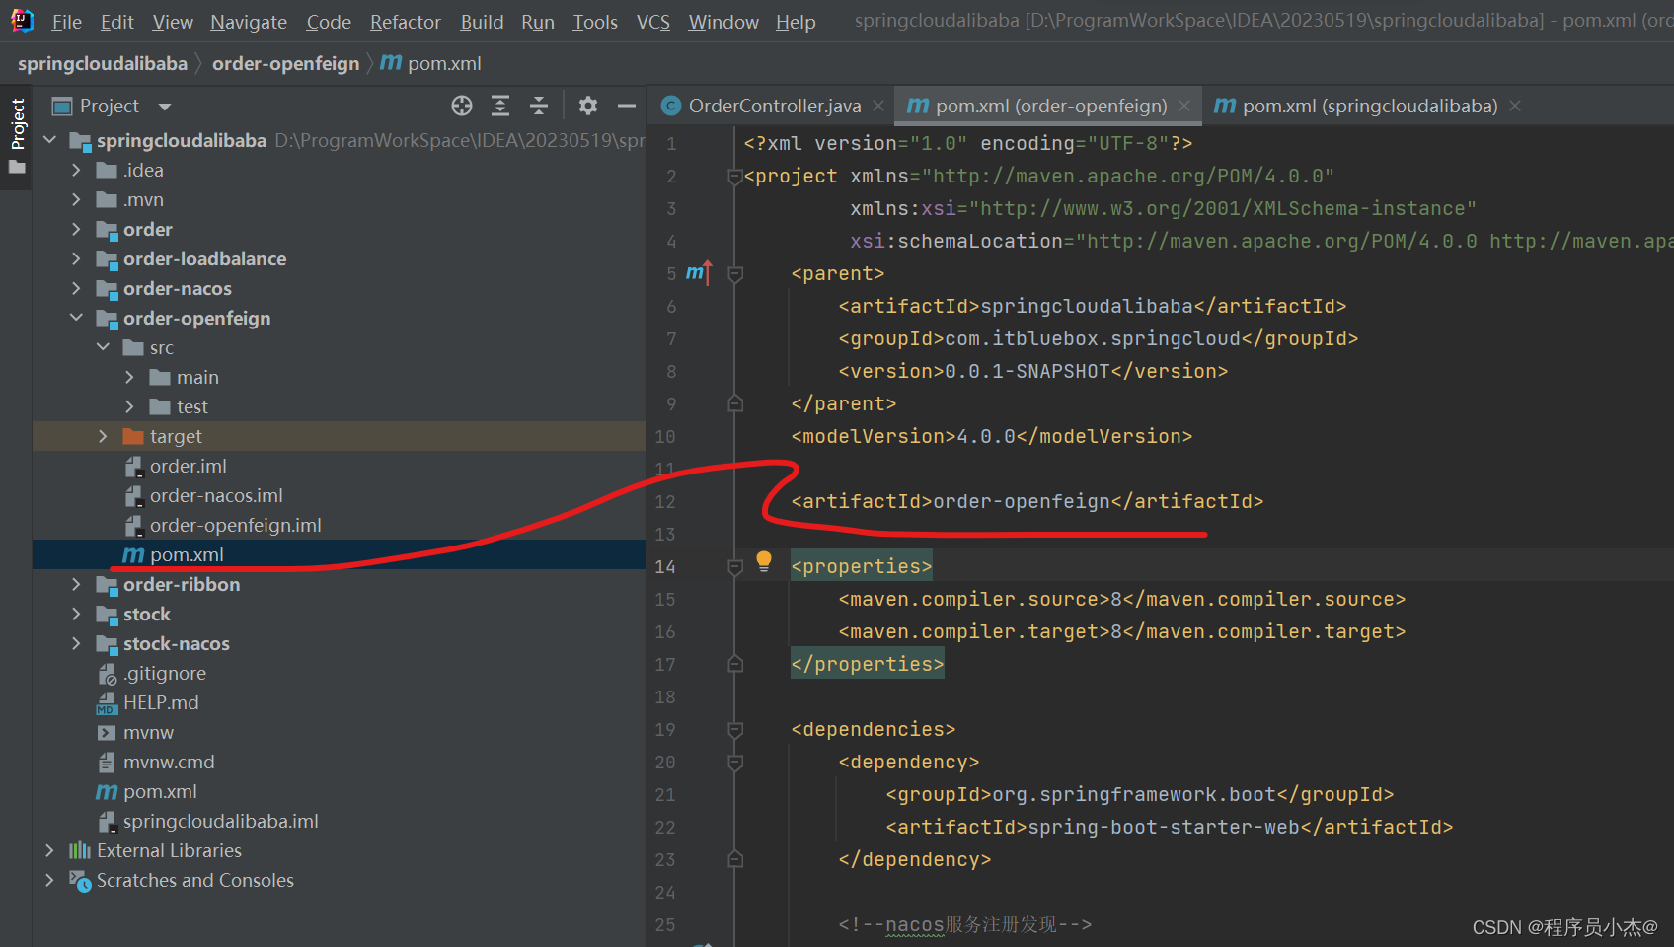Image resolution: width=1674 pixels, height=947 pixels.
Task: Select the .mvn folder
Action: coord(143,199)
